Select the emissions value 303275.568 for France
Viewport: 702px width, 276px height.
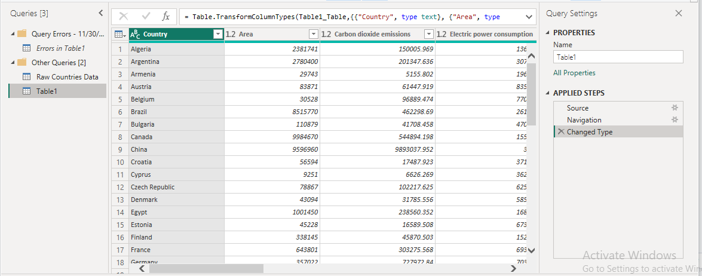point(378,250)
